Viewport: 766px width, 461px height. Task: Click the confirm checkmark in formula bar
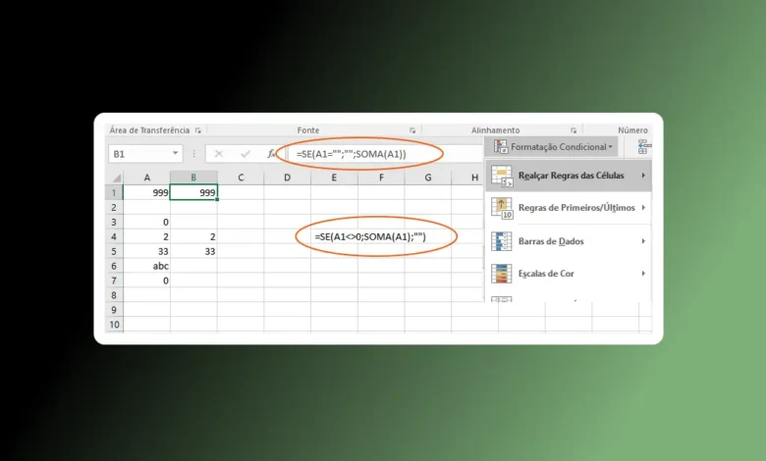pyautogui.click(x=246, y=154)
